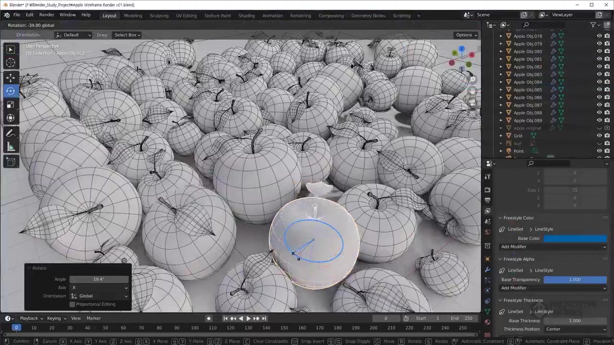Click the Angle field in Rotate panel

pos(99,279)
